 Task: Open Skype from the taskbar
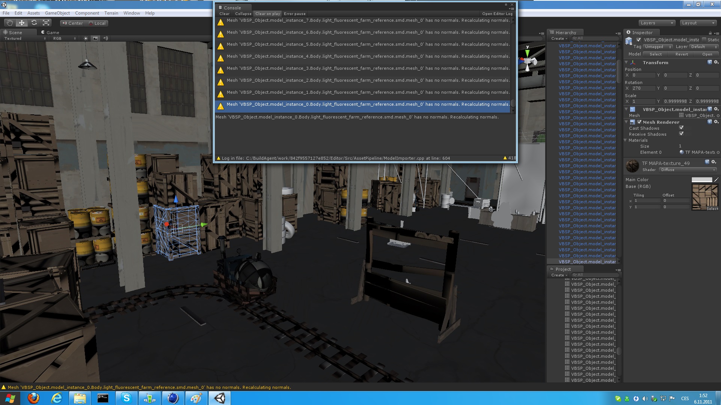127,398
